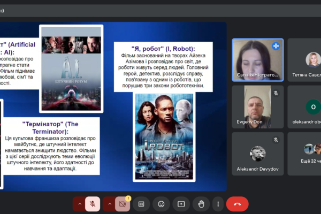Click the "Я, робот" (I, Robot) heading
The image size is (321, 214).
(163, 49)
